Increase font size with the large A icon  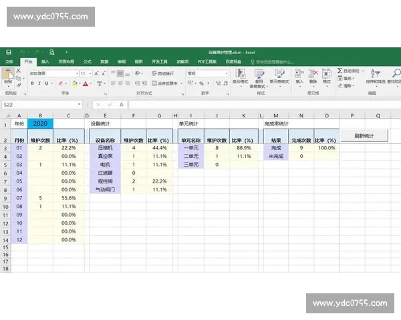click(96, 73)
